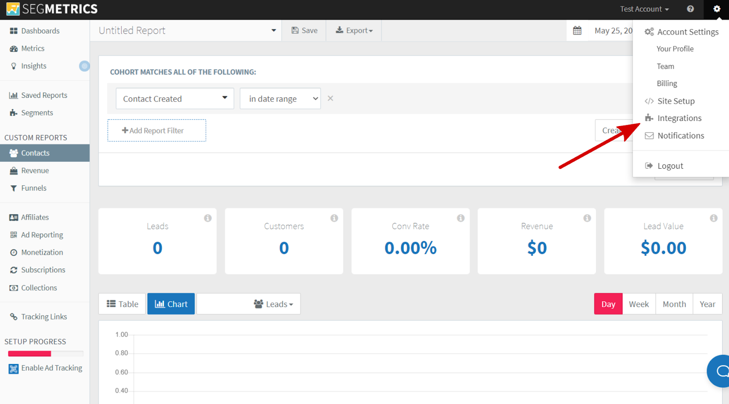Click the Enable Ad Tracking icon
The height and width of the screenshot is (404, 729).
pyautogui.click(x=14, y=369)
